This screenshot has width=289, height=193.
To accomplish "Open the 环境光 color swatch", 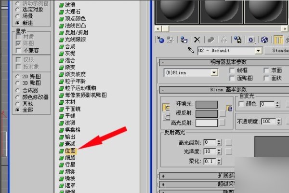I will pyautogui.click(x=207, y=105).
